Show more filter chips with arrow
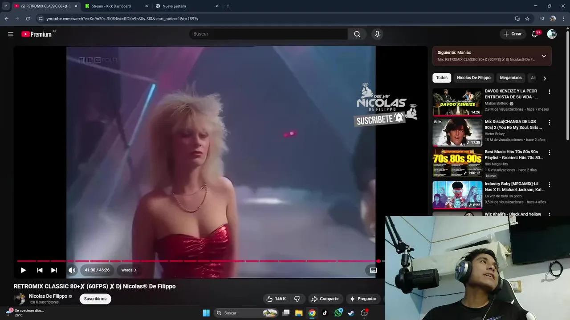The width and height of the screenshot is (570, 320). (x=545, y=78)
